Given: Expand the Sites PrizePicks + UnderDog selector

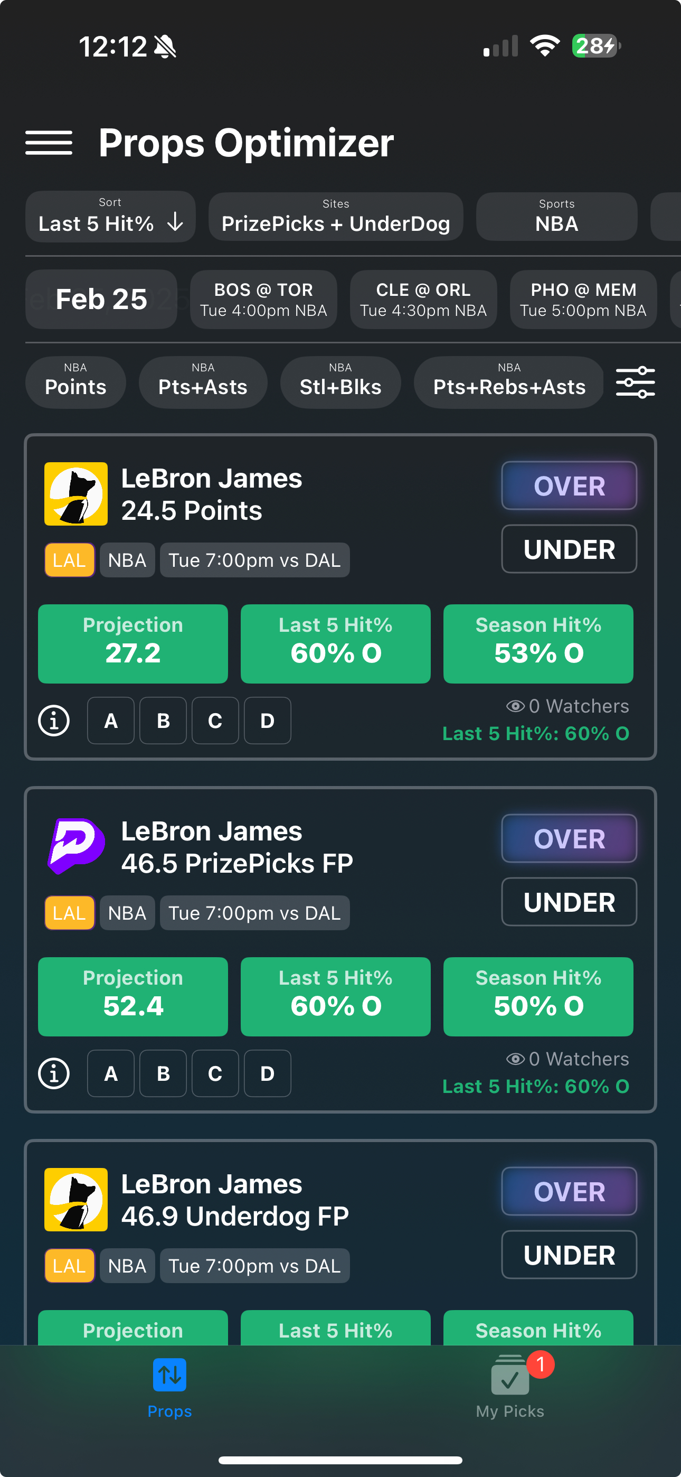Looking at the screenshot, I should coord(336,217).
